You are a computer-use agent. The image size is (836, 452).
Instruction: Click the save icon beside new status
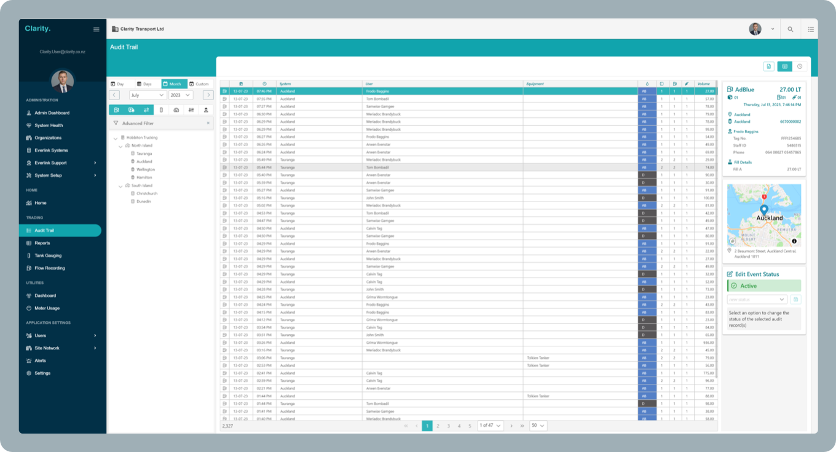click(x=795, y=300)
